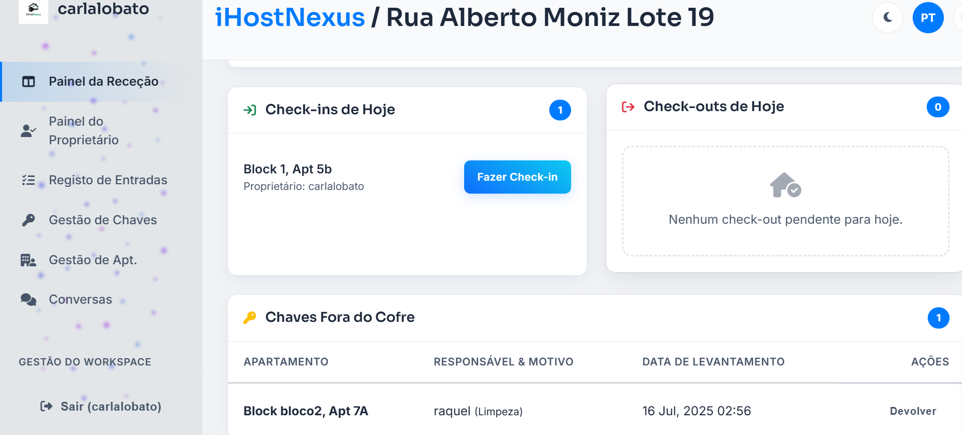Screen dimensions: 962x435
Task: Click the green check-in arrow icon
Action: [251, 110]
